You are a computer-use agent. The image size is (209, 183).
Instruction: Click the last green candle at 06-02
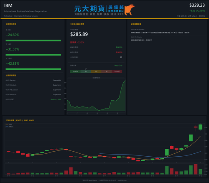tap(200, 127)
